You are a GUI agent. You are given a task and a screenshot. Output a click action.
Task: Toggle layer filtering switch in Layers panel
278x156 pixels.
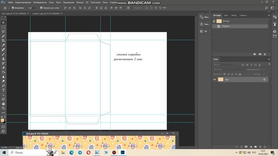[269, 64]
